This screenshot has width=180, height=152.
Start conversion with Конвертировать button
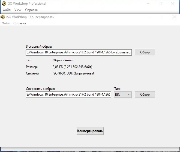[x=90, y=131]
